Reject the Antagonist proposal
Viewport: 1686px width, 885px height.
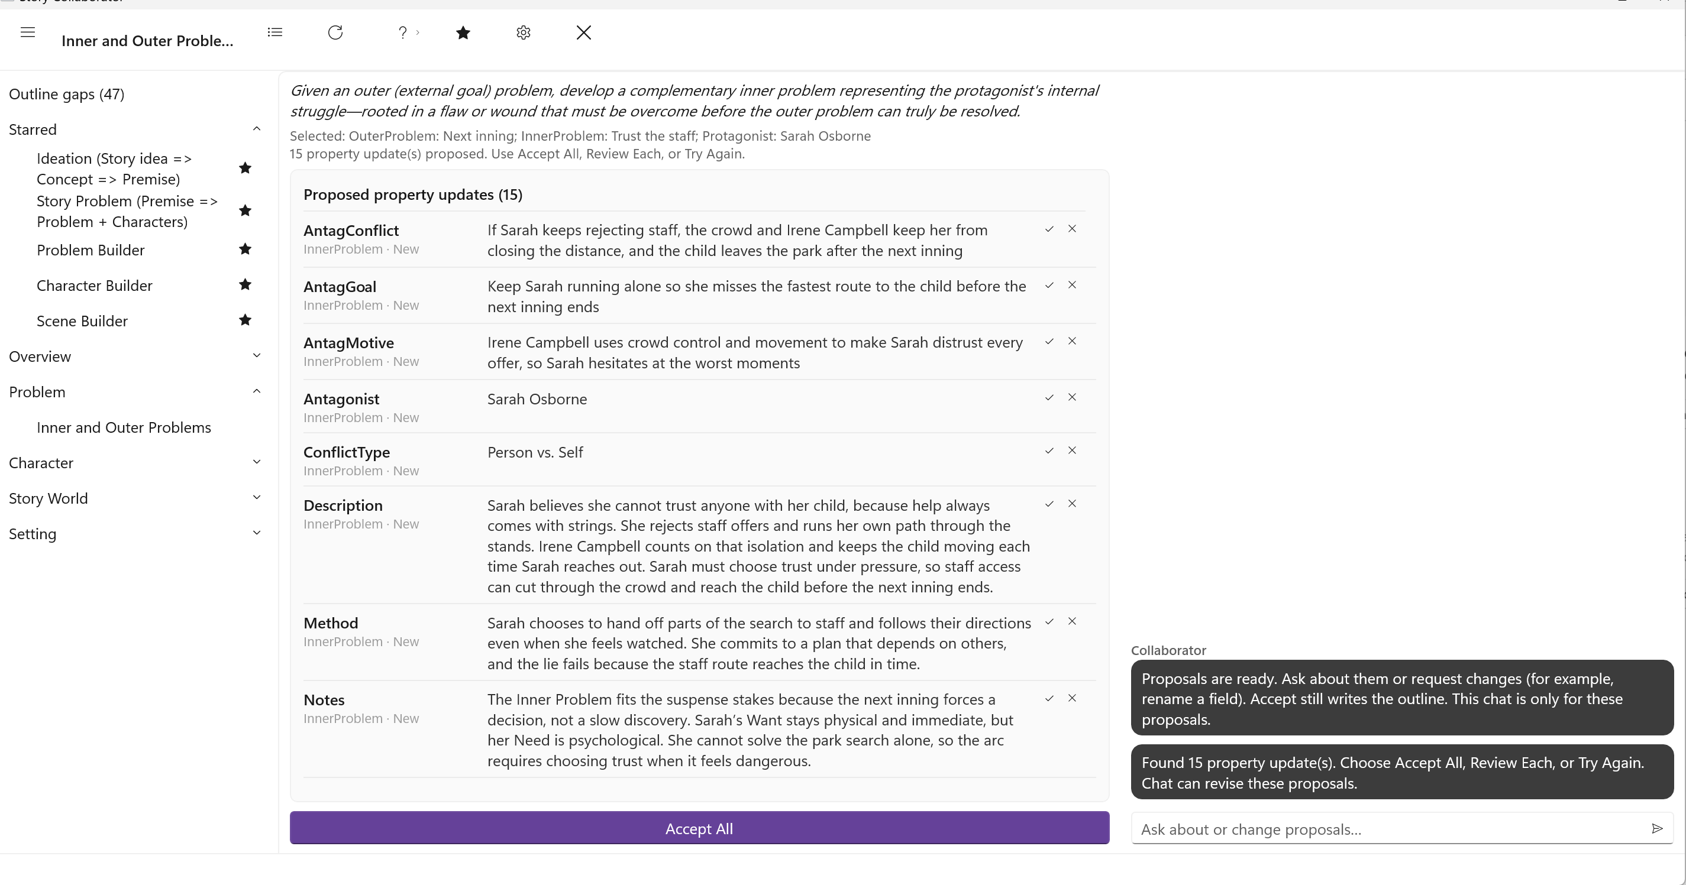[x=1072, y=398]
